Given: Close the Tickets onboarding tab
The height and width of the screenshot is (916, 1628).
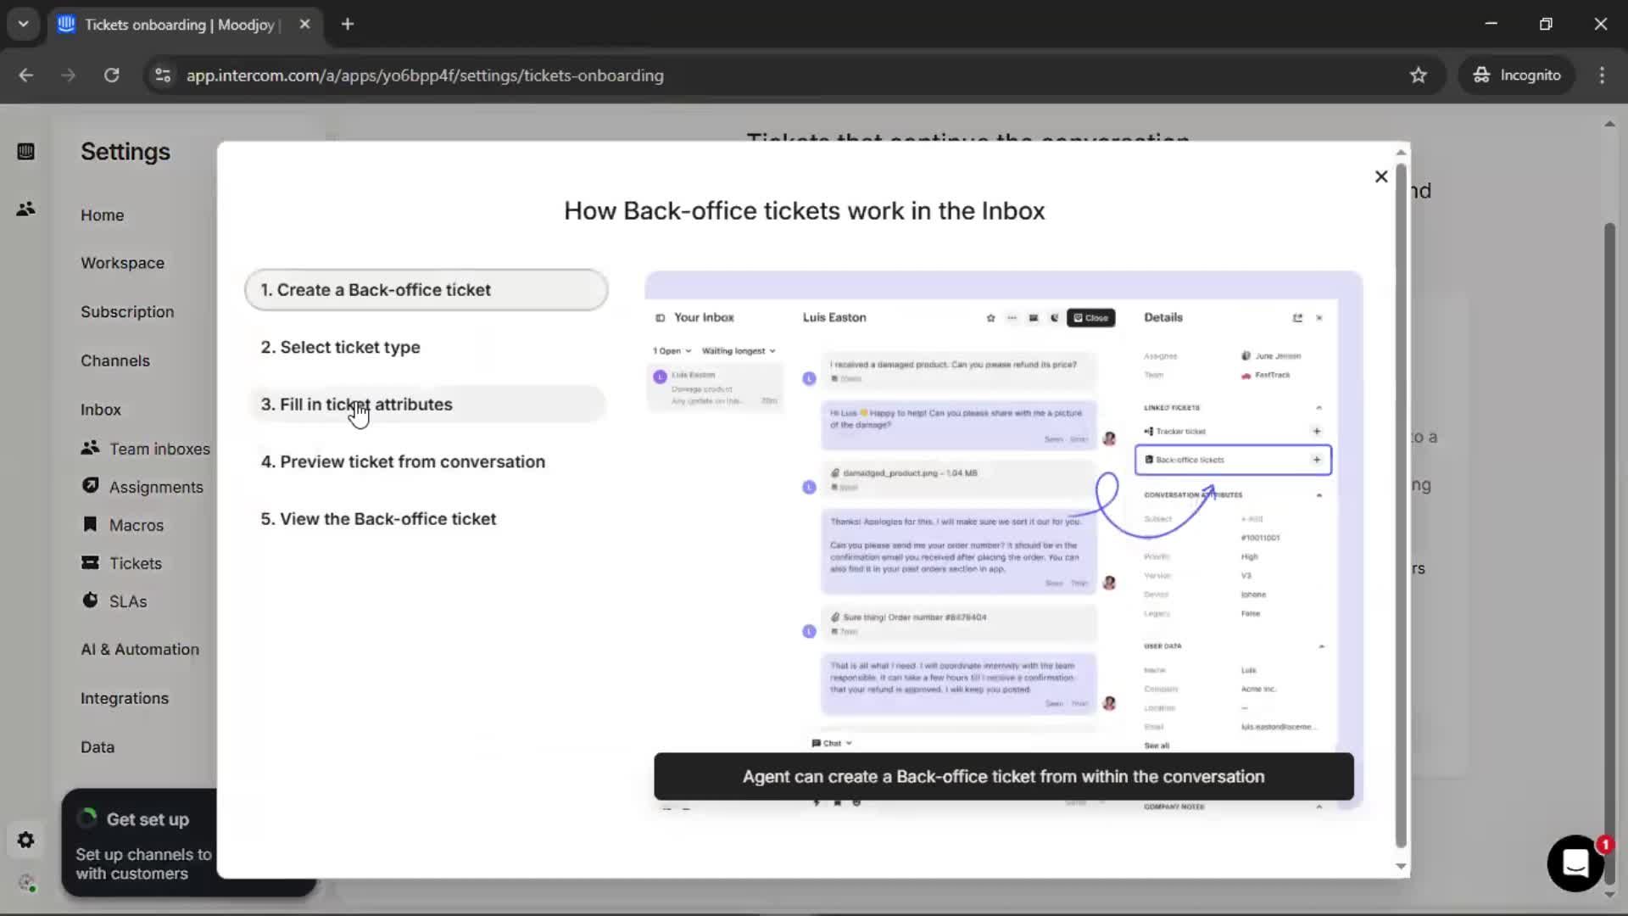Looking at the screenshot, I should click(x=305, y=25).
